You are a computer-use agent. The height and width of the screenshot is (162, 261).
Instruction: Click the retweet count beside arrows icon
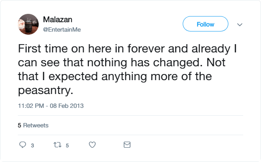(67, 146)
